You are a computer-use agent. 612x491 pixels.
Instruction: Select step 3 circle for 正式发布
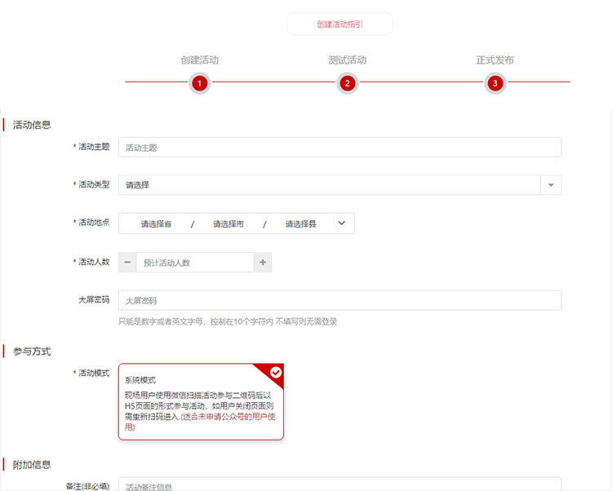[495, 83]
